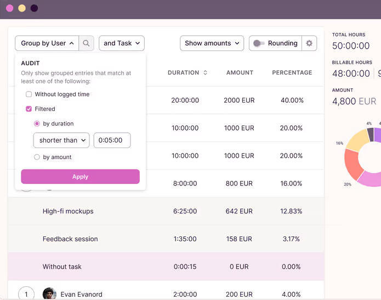
Task: Click the Feedback session task row
Action: pos(166,239)
